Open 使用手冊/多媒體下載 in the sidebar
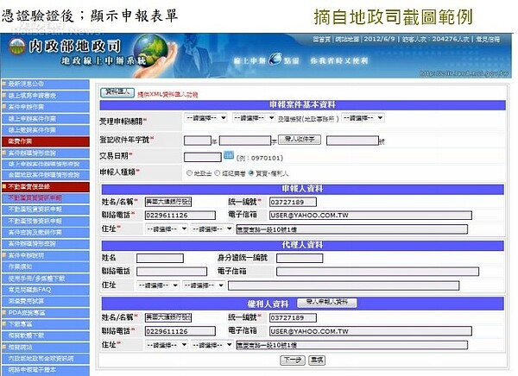This screenshot has height=376, width=518. pyautogui.click(x=45, y=279)
